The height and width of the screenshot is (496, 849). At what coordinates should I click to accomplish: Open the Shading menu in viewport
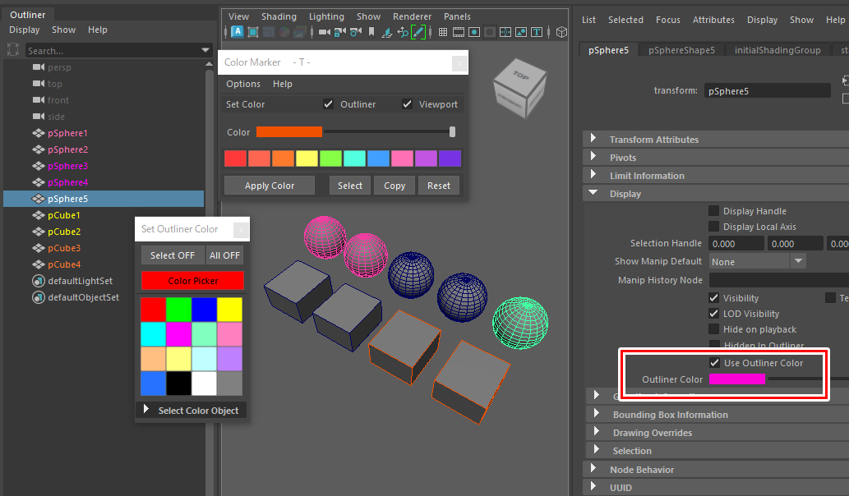(279, 16)
